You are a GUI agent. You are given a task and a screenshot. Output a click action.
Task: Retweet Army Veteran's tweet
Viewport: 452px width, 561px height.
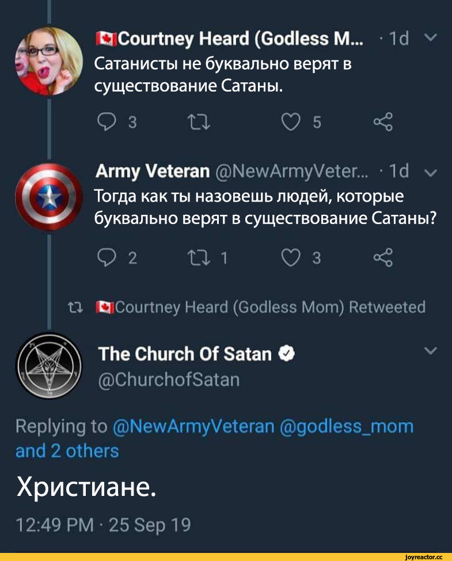pos(193,258)
